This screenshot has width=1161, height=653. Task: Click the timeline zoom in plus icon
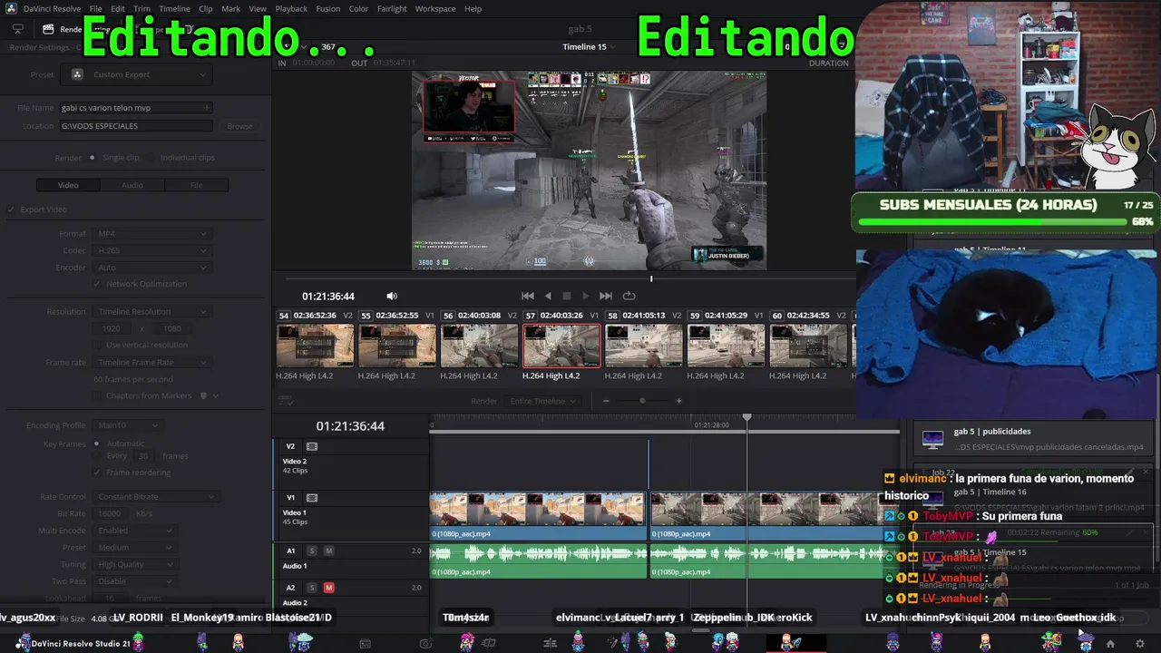click(678, 401)
